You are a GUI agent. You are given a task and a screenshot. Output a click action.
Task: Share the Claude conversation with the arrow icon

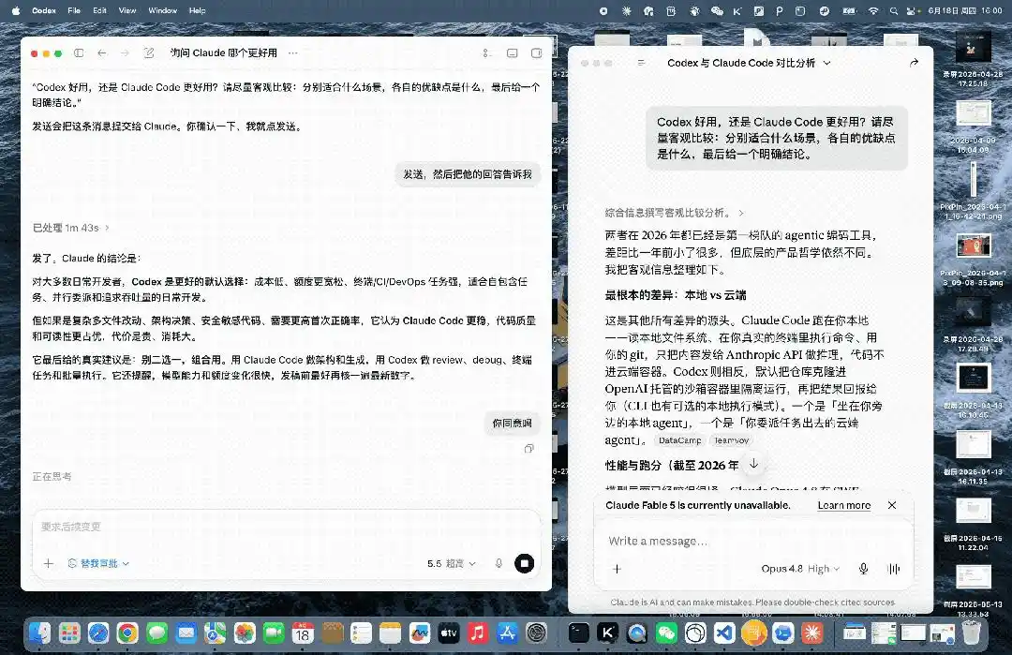[x=914, y=63]
